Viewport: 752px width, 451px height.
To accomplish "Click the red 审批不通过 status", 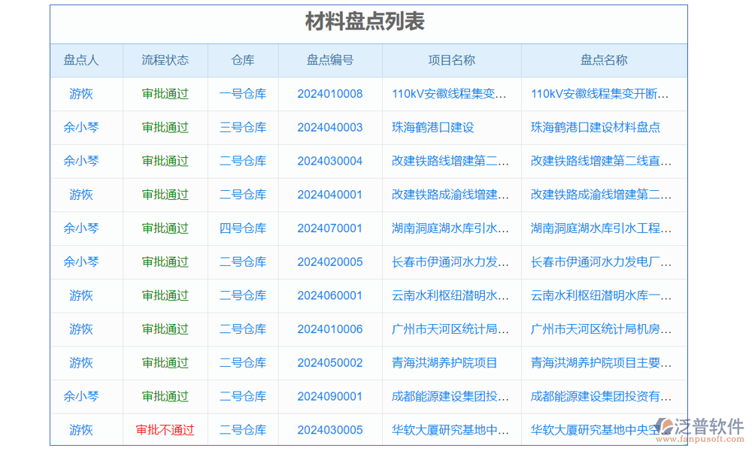I will tap(165, 430).
